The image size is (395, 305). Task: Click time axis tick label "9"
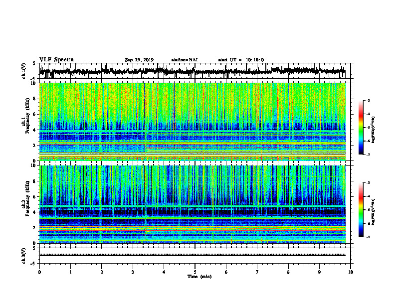pos(319,272)
